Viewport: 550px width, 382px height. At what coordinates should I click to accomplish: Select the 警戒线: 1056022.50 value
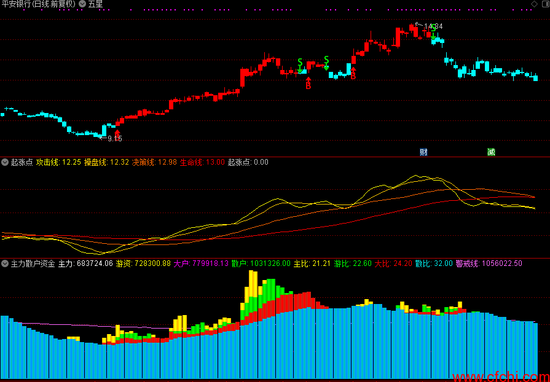coord(489,263)
